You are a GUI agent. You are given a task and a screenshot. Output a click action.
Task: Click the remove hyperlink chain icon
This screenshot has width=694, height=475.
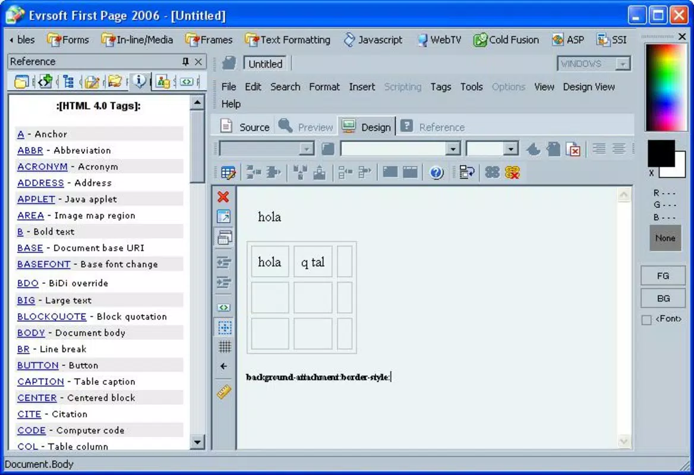pyautogui.click(x=512, y=173)
